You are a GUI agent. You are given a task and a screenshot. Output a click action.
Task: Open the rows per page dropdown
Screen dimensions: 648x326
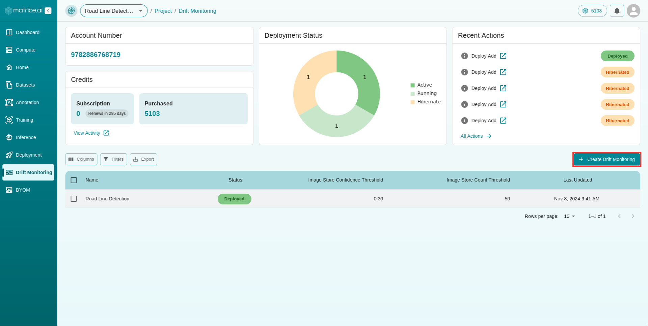tap(569, 216)
